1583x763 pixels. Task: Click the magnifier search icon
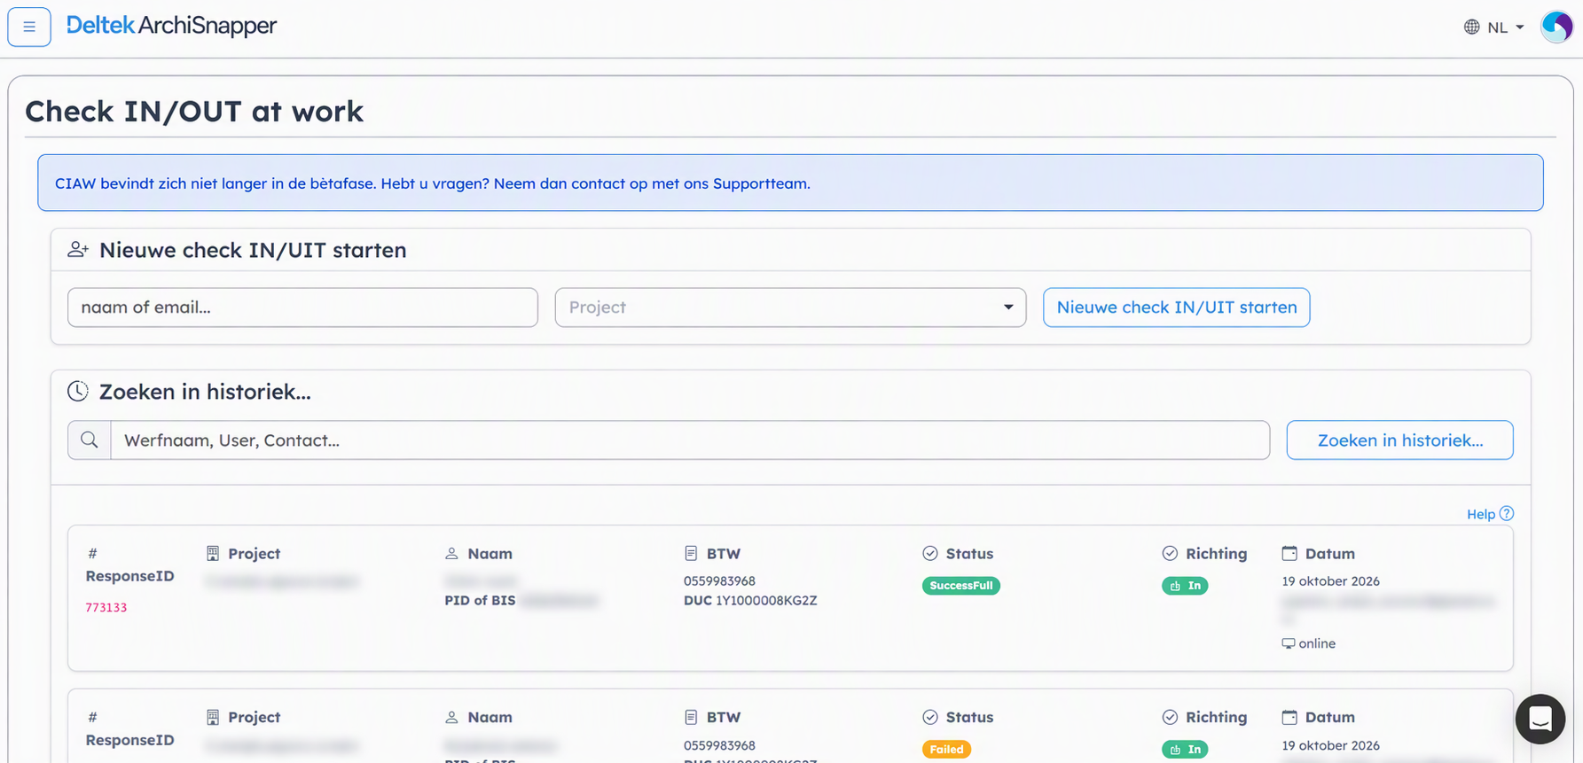[x=90, y=440]
